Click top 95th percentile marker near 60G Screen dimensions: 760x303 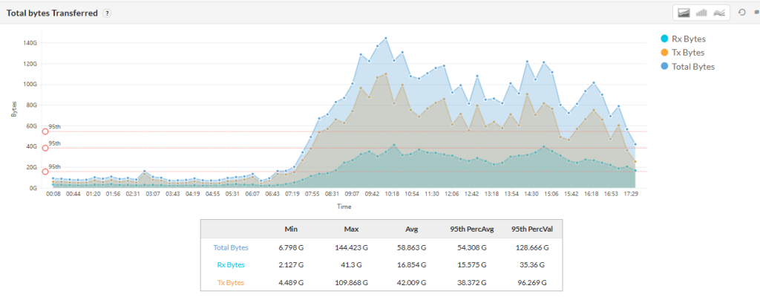pyautogui.click(x=45, y=131)
